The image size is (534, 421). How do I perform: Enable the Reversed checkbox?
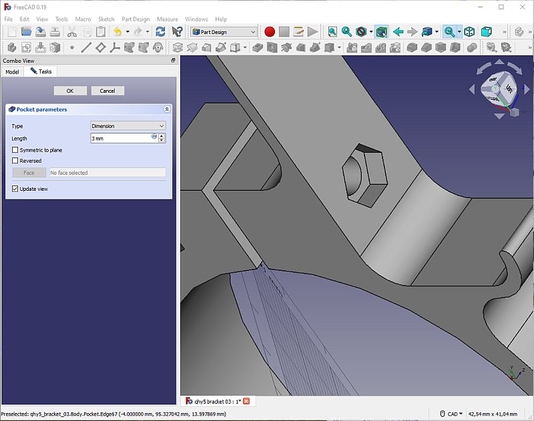point(15,161)
